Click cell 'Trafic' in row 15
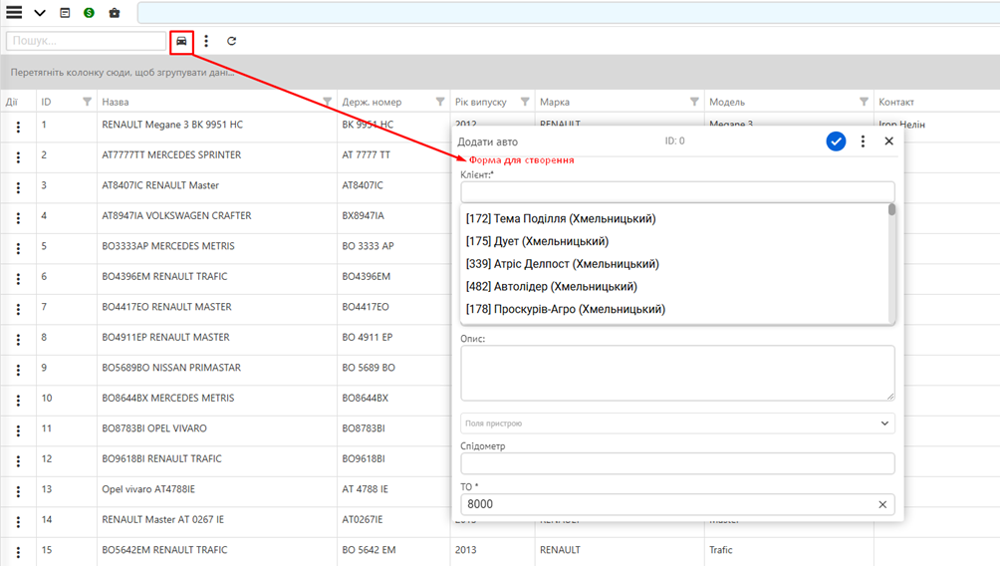Viewport: 1000px width, 566px height. [721, 550]
